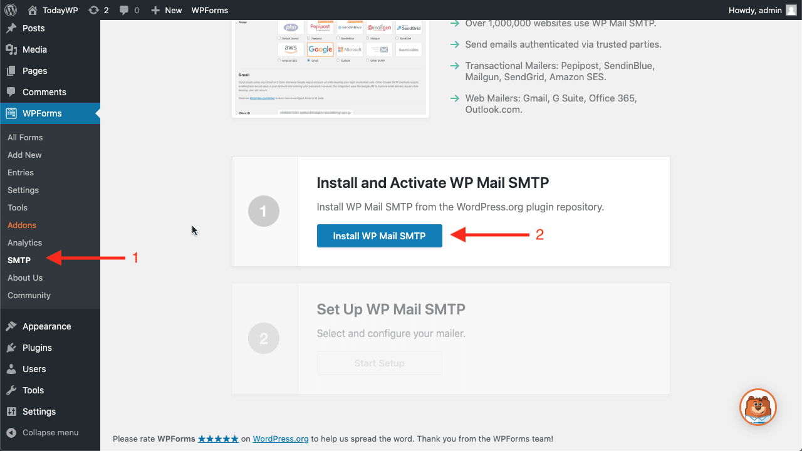The height and width of the screenshot is (451, 802).
Task: Click the WP Mail SMTP settings screenshot
Action: (330, 68)
